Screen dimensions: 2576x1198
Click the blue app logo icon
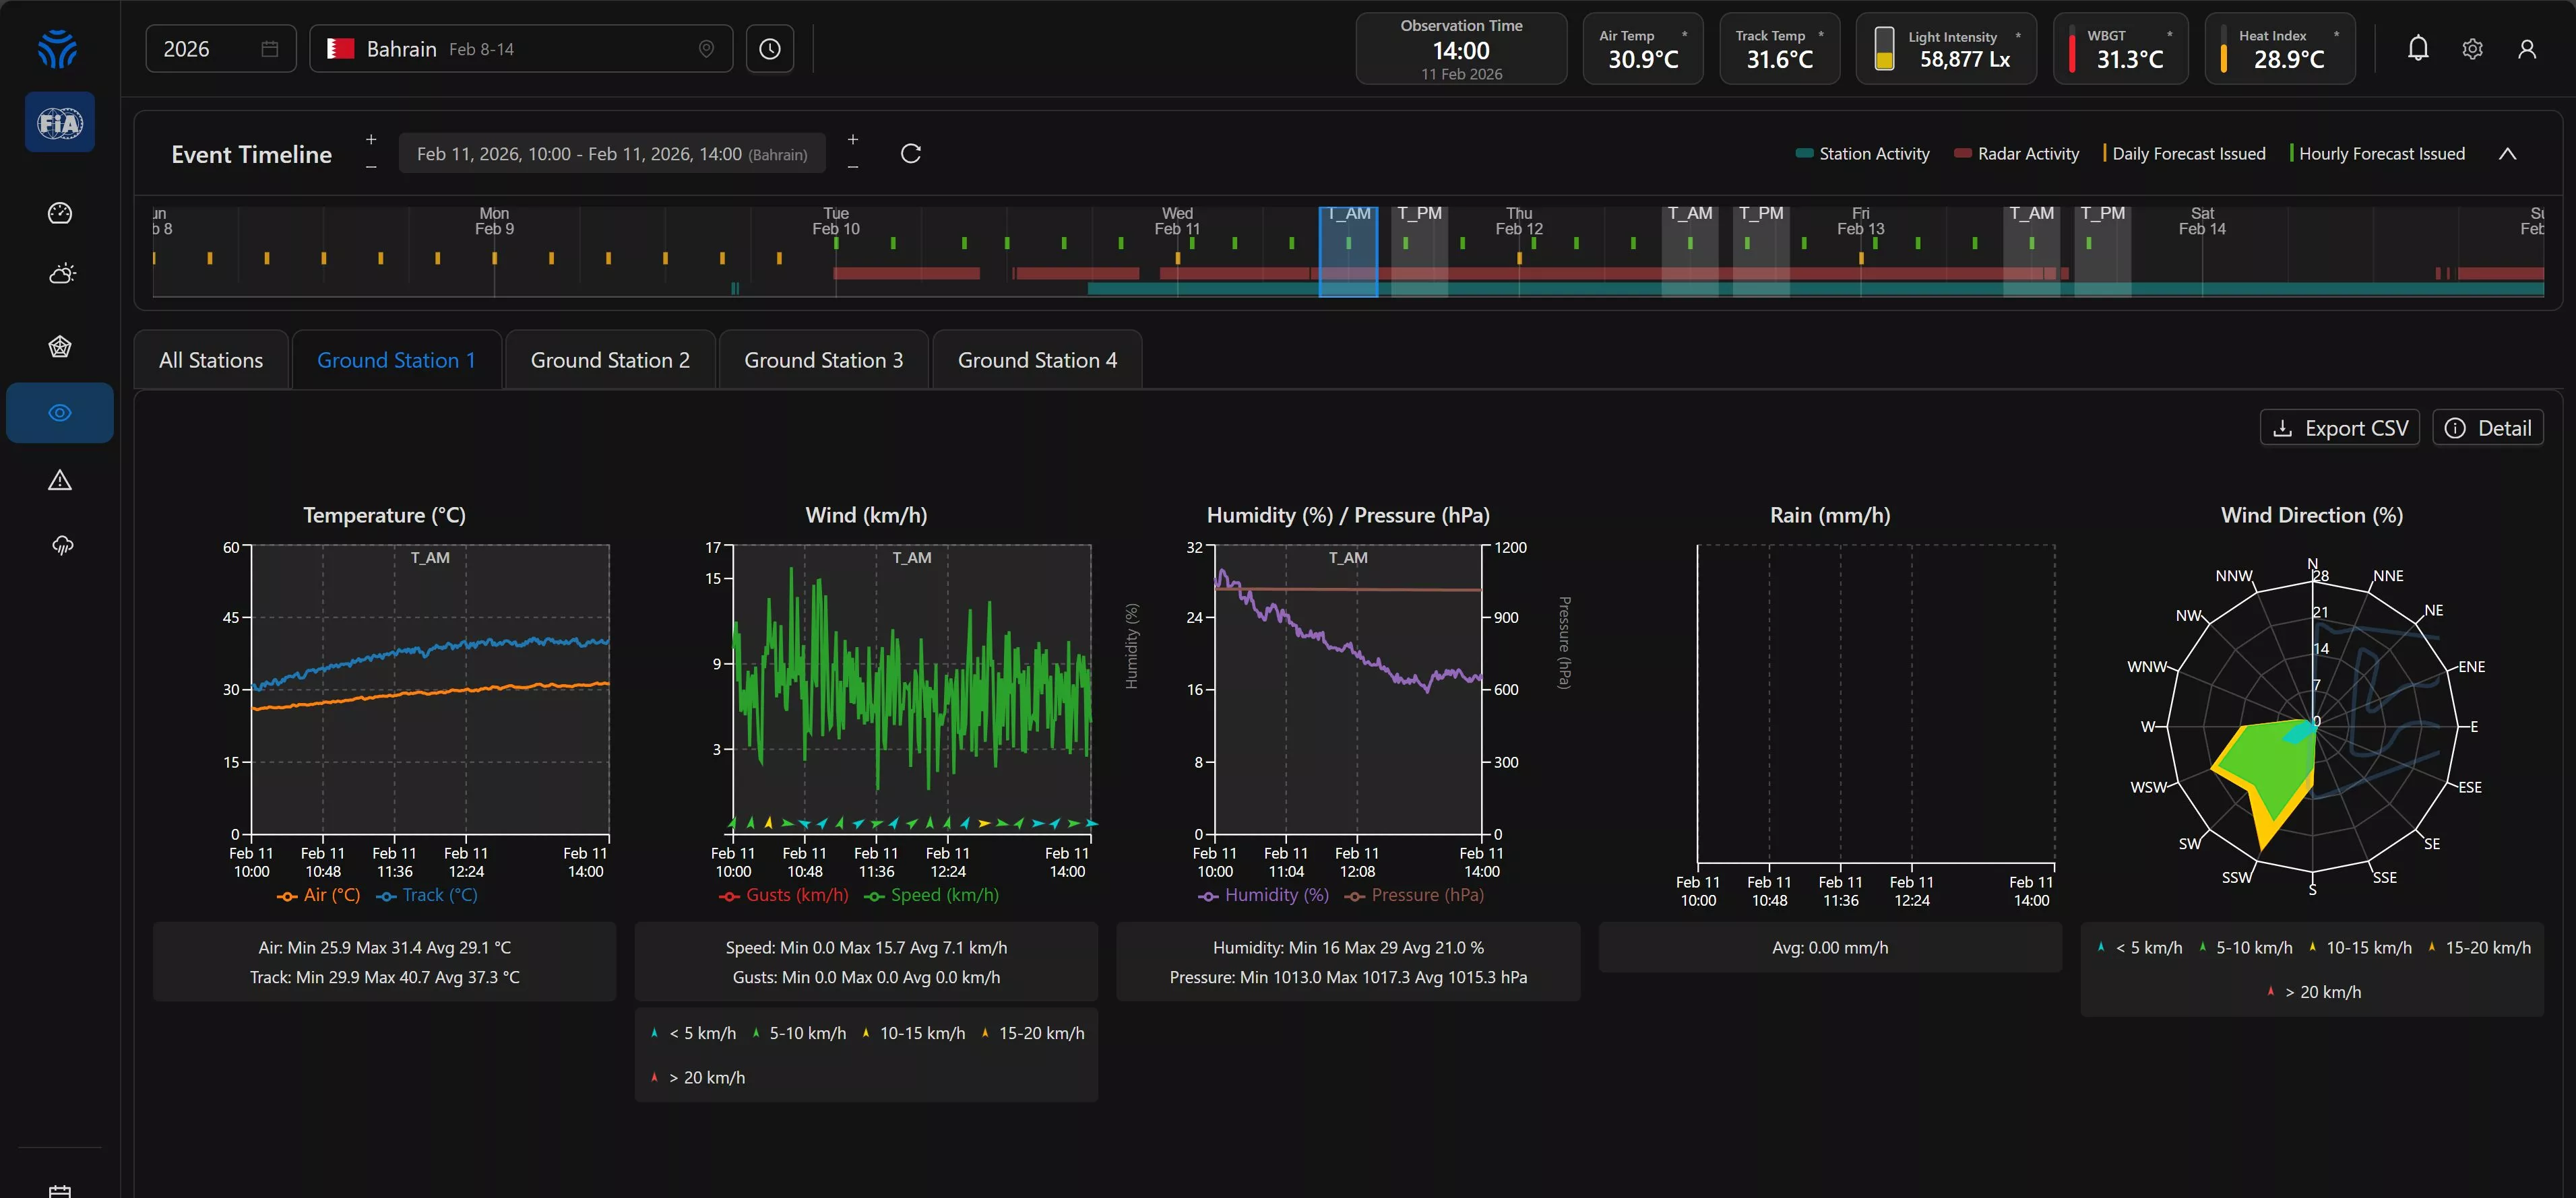(58, 48)
